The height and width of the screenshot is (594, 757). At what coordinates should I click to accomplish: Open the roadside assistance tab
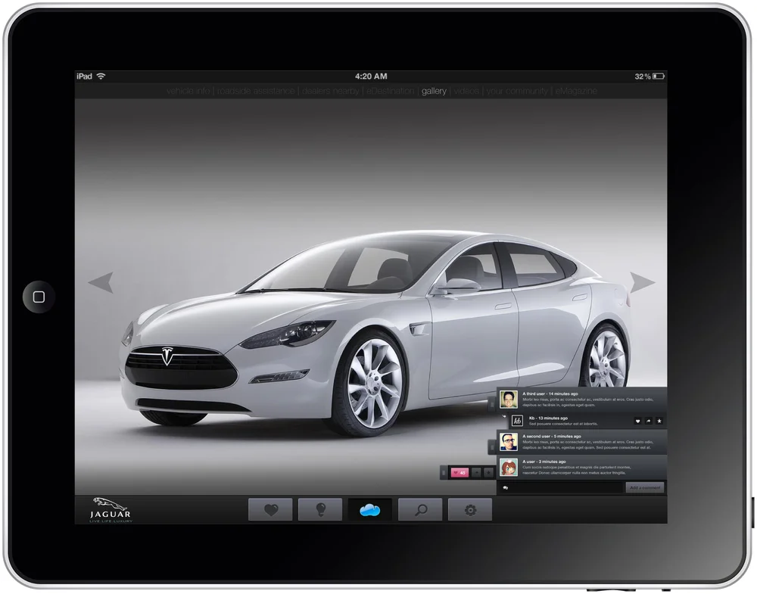pos(256,91)
